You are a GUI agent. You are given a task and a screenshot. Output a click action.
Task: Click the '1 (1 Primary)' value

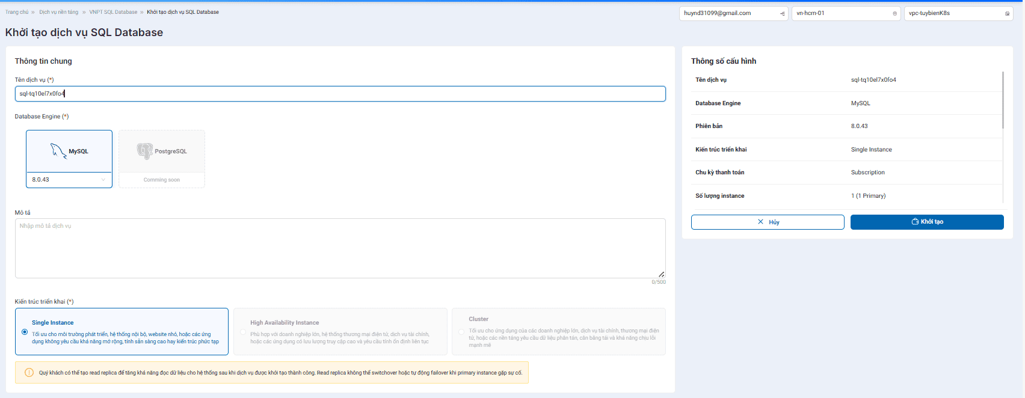click(x=869, y=196)
